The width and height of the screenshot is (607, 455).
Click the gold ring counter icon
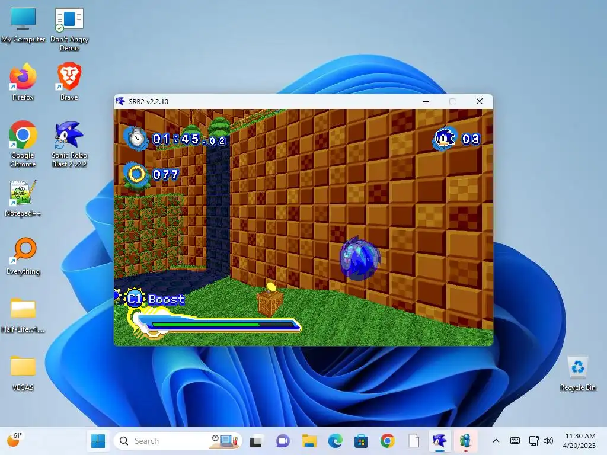(136, 175)
